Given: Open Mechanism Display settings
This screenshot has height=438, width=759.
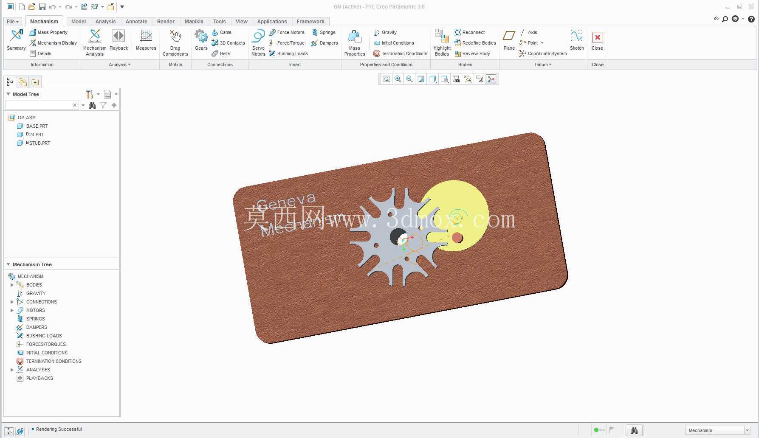Looking at the screenshot, I should [53, 43].
